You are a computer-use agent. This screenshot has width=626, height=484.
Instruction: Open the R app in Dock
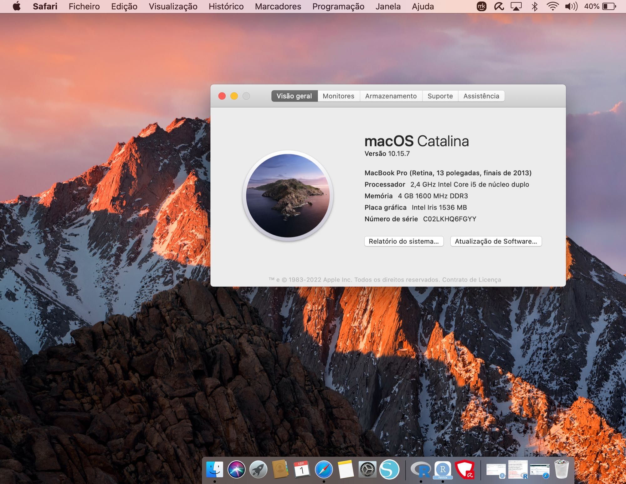[421, 469]
